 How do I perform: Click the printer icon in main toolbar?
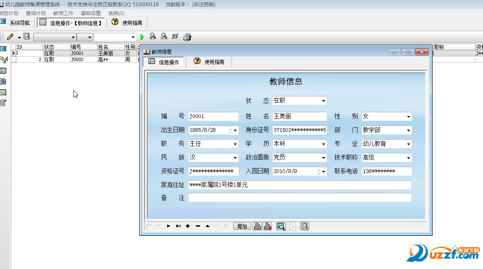(187, 37)
